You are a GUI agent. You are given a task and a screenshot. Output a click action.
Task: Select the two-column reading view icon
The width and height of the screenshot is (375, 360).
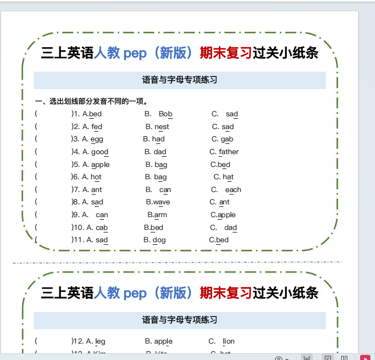pyautogui.click(x=344, y=357)
